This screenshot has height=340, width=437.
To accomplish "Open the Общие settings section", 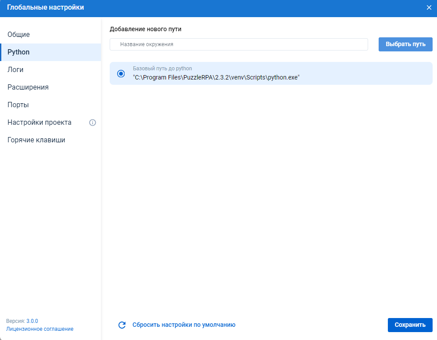I will 18,34.
